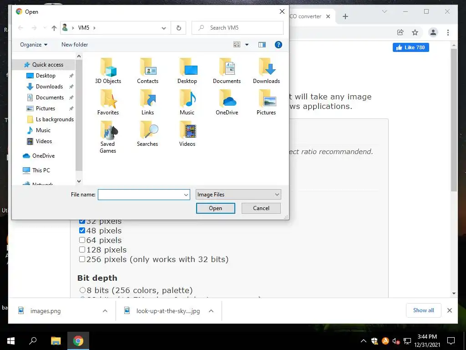
Task: Expand the address bar history dropdown
Action: click(x=164, y=28)
